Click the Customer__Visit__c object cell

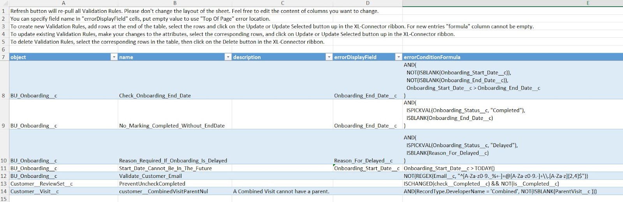click(63, 191)
